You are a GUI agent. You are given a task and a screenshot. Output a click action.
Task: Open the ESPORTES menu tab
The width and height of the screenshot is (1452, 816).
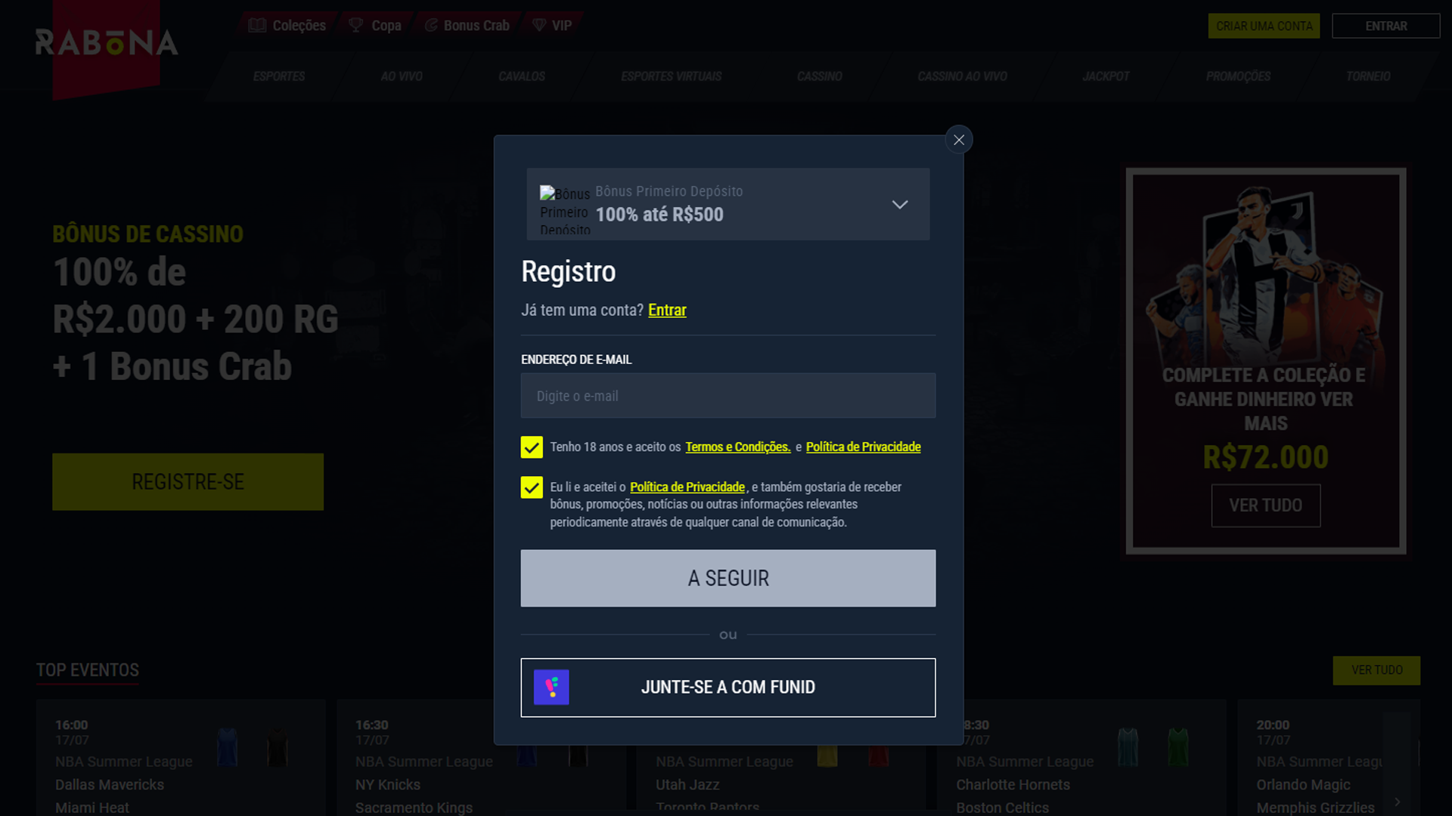(279, 76)
